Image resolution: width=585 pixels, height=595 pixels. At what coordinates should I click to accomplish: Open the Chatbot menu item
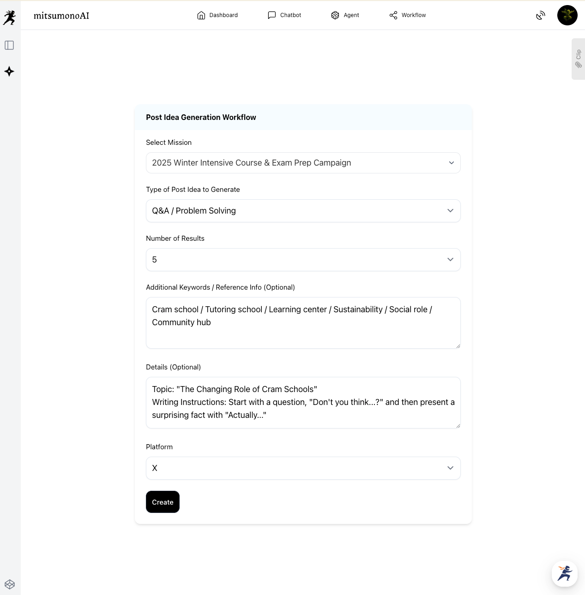284,15
